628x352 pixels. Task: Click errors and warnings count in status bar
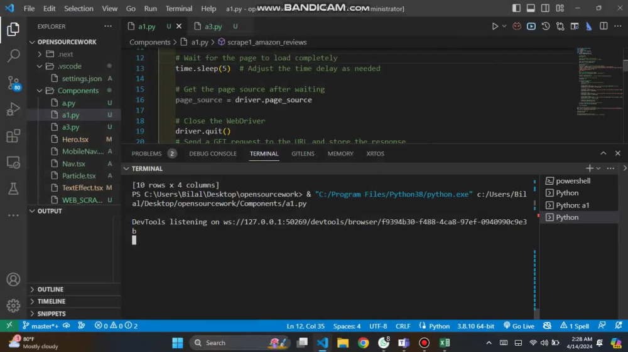point(116,326)
